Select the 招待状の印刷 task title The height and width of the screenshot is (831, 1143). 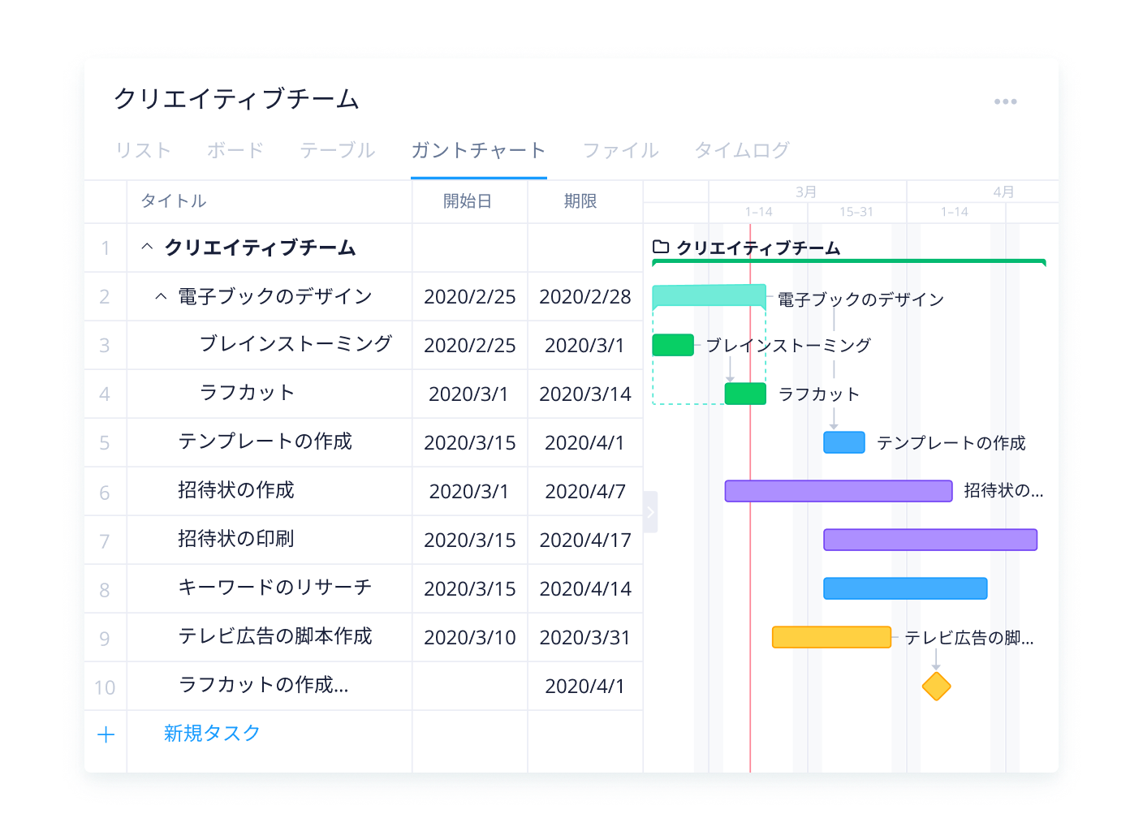[x=235, y=538]
